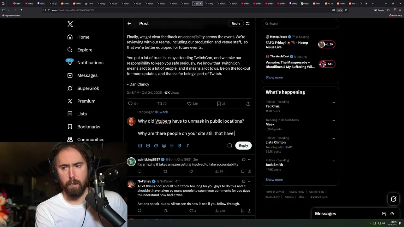Apply bold formatting to reply
Image resolution: width=404 pixels, height=227 pixels.
180,146
